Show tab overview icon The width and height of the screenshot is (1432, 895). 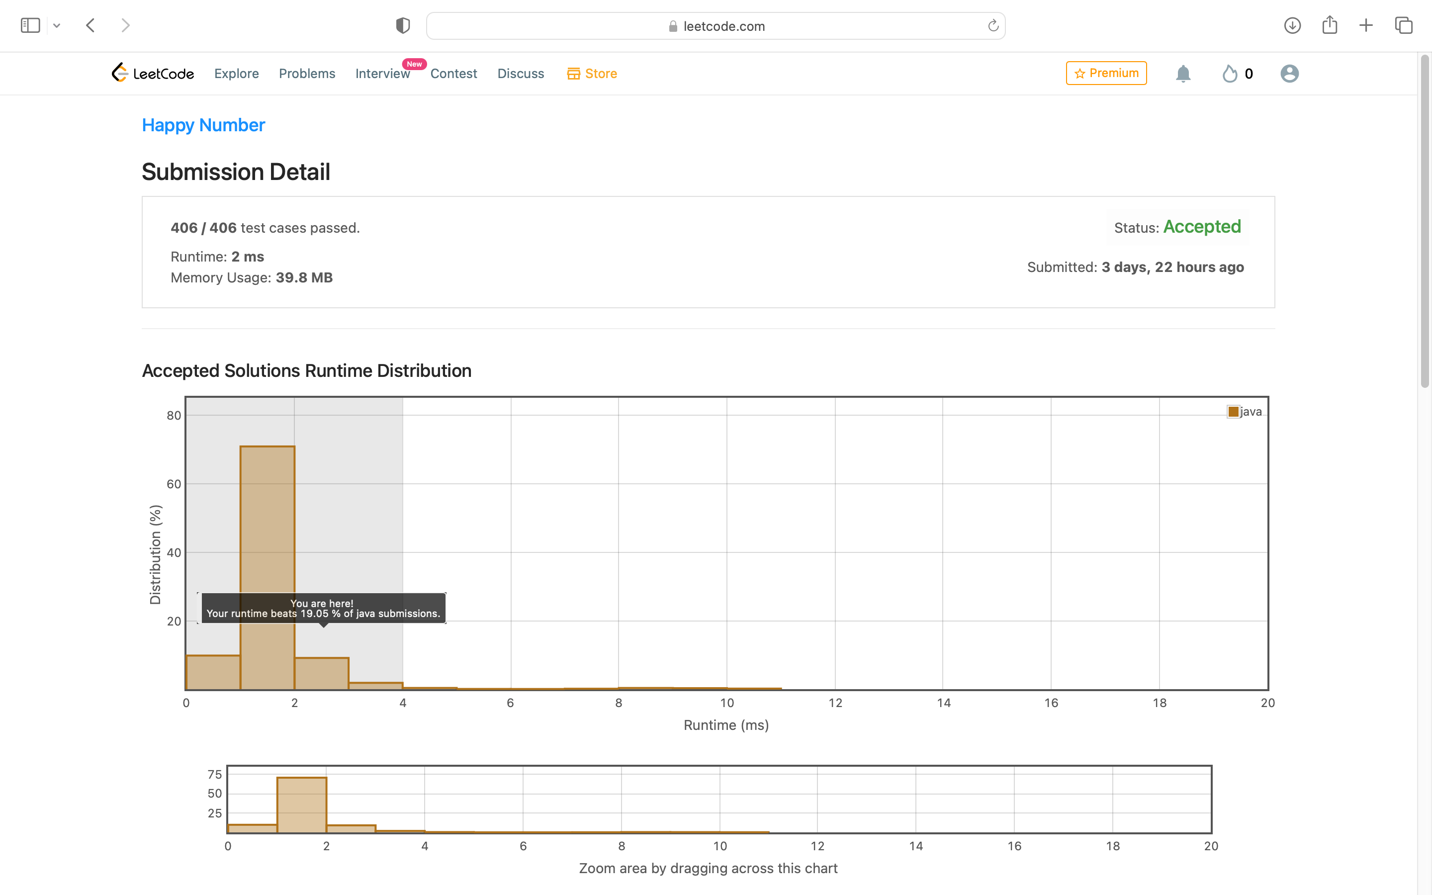[x=1404, y=25]
